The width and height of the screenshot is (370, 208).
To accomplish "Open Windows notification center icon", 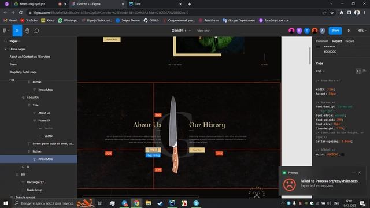I will coord(362,203).
